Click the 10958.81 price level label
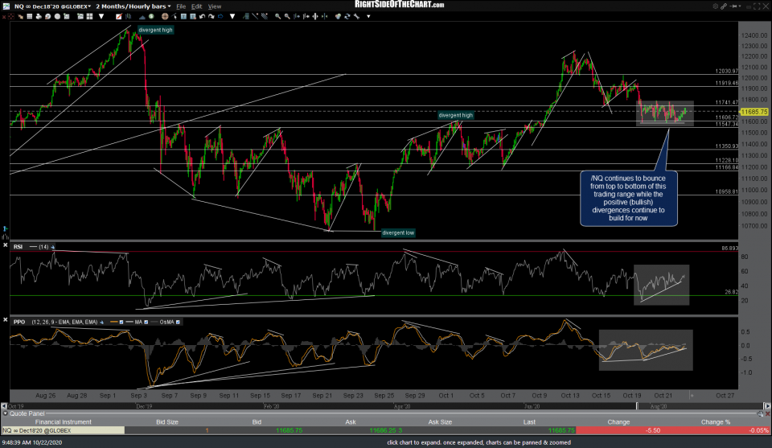 (x=726, y=191)
